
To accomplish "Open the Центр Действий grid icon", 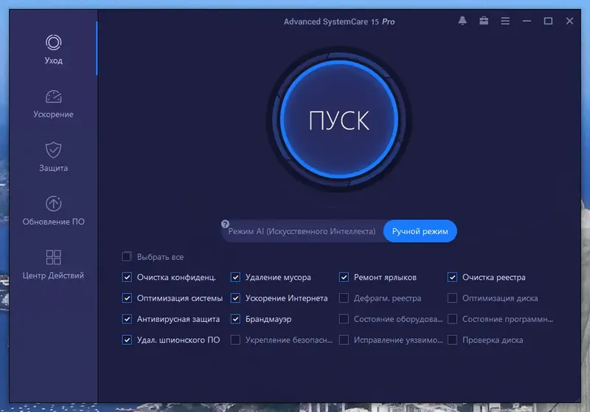I will [53, 257].
